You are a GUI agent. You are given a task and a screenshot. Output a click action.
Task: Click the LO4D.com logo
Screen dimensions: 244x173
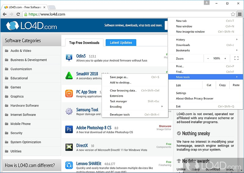(x=31, y=26)
